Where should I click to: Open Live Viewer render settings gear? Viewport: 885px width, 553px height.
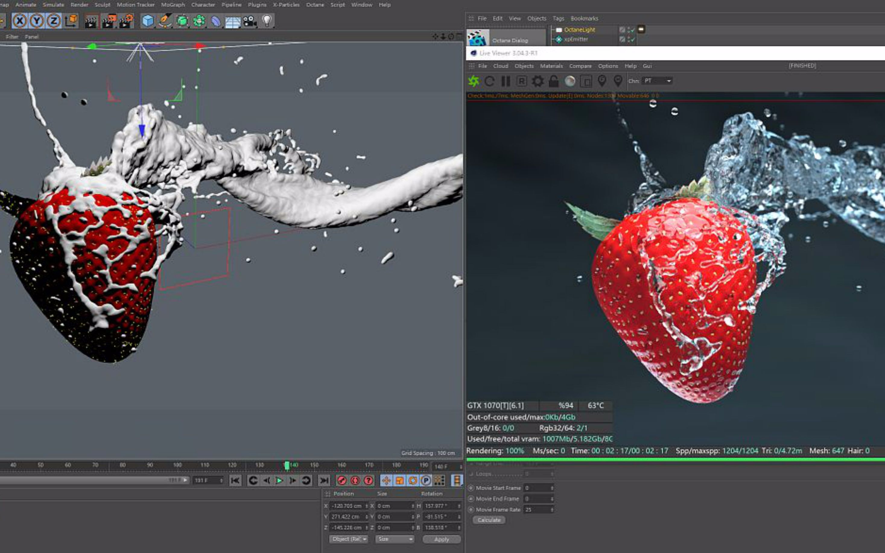coord(538,81)
